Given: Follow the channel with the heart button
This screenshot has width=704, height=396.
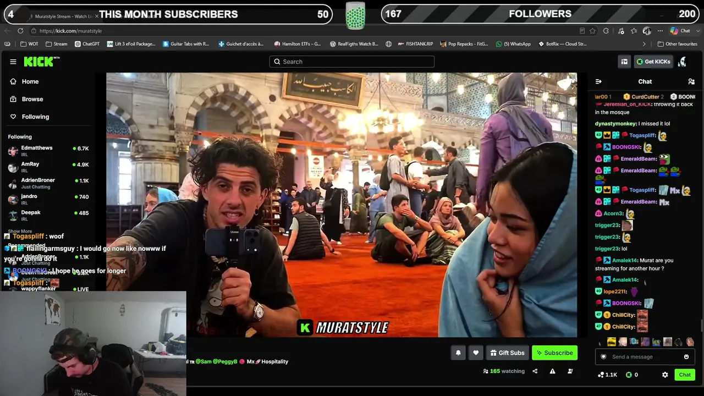Looking at the screenshot, I should pos(476,353).
